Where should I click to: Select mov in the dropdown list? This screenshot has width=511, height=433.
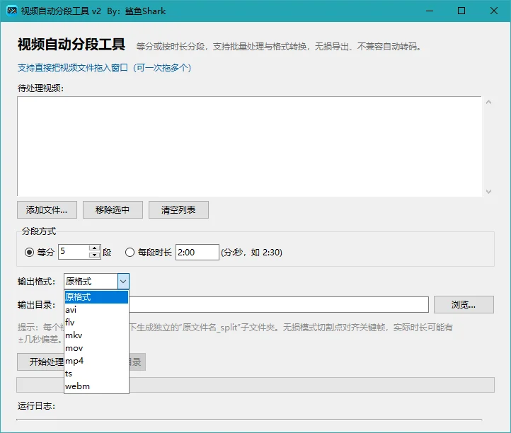tap(96, 348)
